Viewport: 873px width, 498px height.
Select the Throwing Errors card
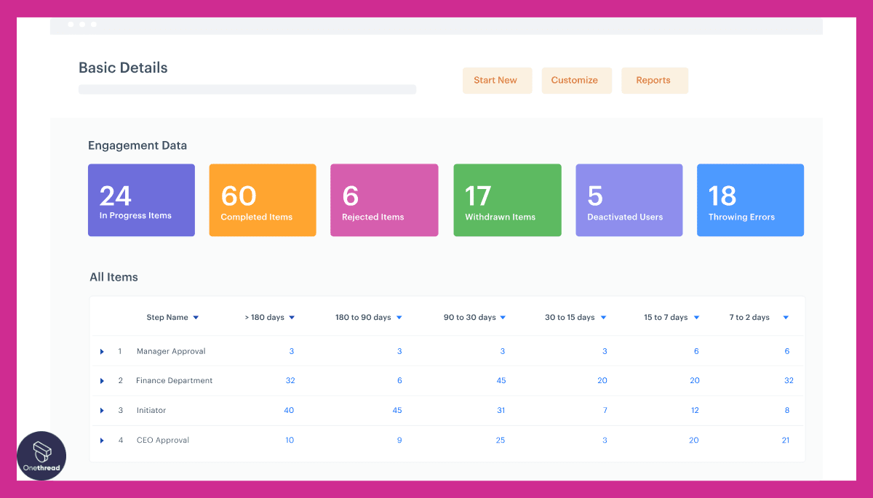(x=750, y=200)
